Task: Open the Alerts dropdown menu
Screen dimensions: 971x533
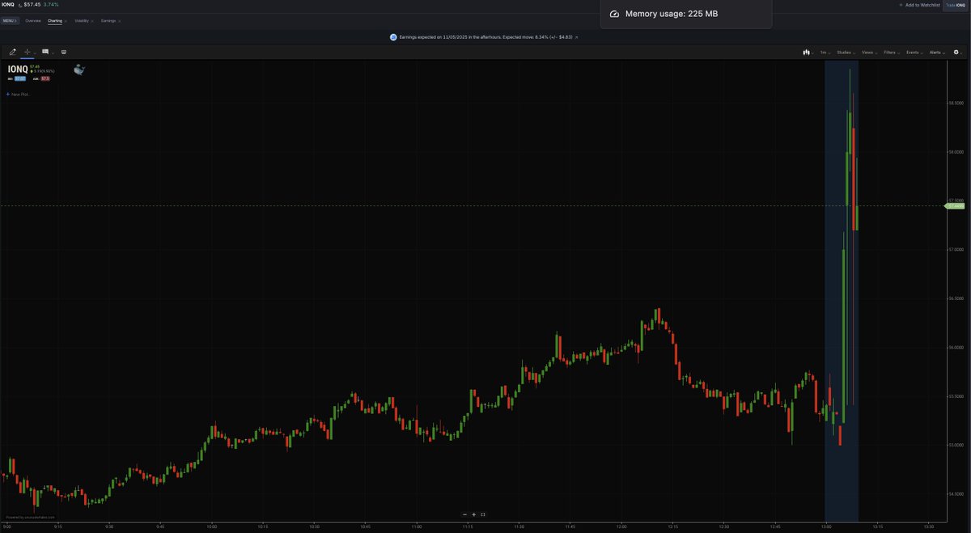Action: click(x=936, y=52)
